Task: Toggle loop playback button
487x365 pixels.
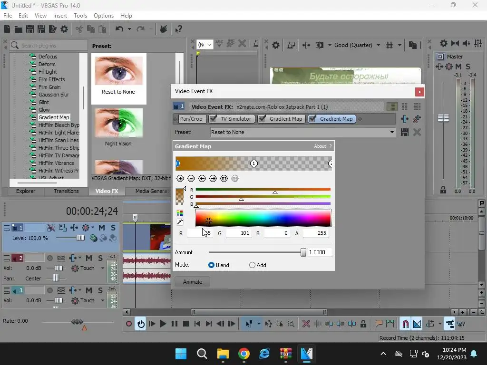Action: [x=141, y=324]
